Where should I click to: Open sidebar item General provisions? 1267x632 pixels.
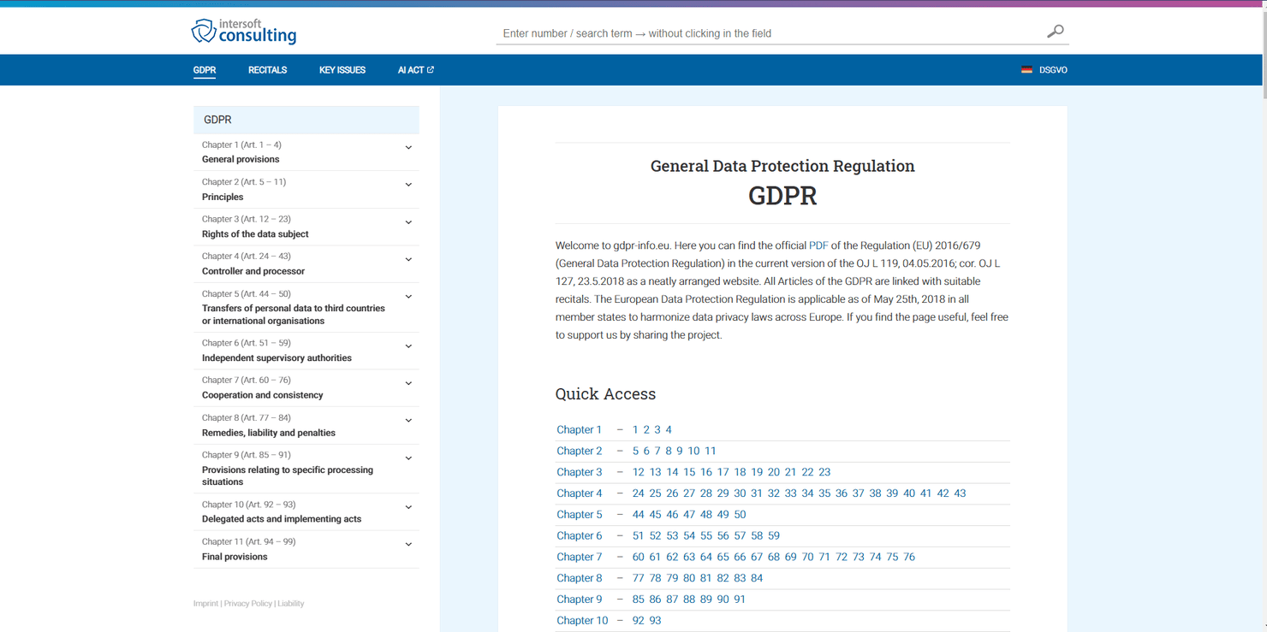tap(241, 159)
